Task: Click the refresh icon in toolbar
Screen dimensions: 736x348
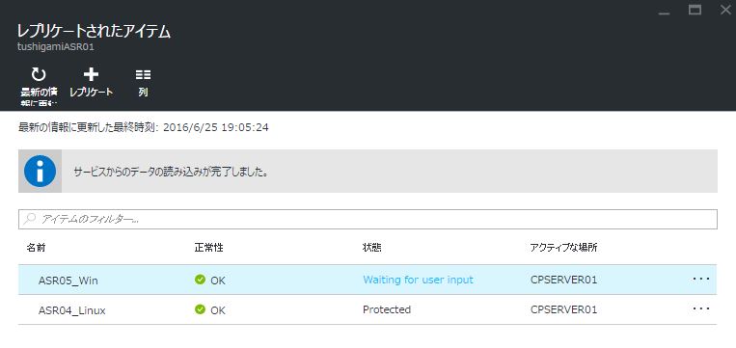Action: click(x=39, y=74)
